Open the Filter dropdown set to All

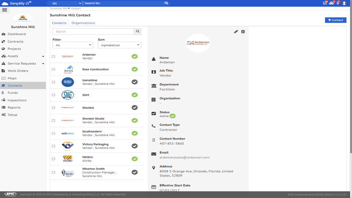73,45
